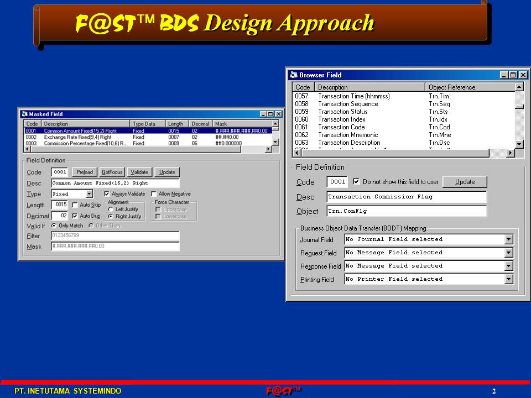Toggle the Always Validate checkbox
Image resolution: width=531 pixels, height=398 pixels.
(x=107, y=194)
